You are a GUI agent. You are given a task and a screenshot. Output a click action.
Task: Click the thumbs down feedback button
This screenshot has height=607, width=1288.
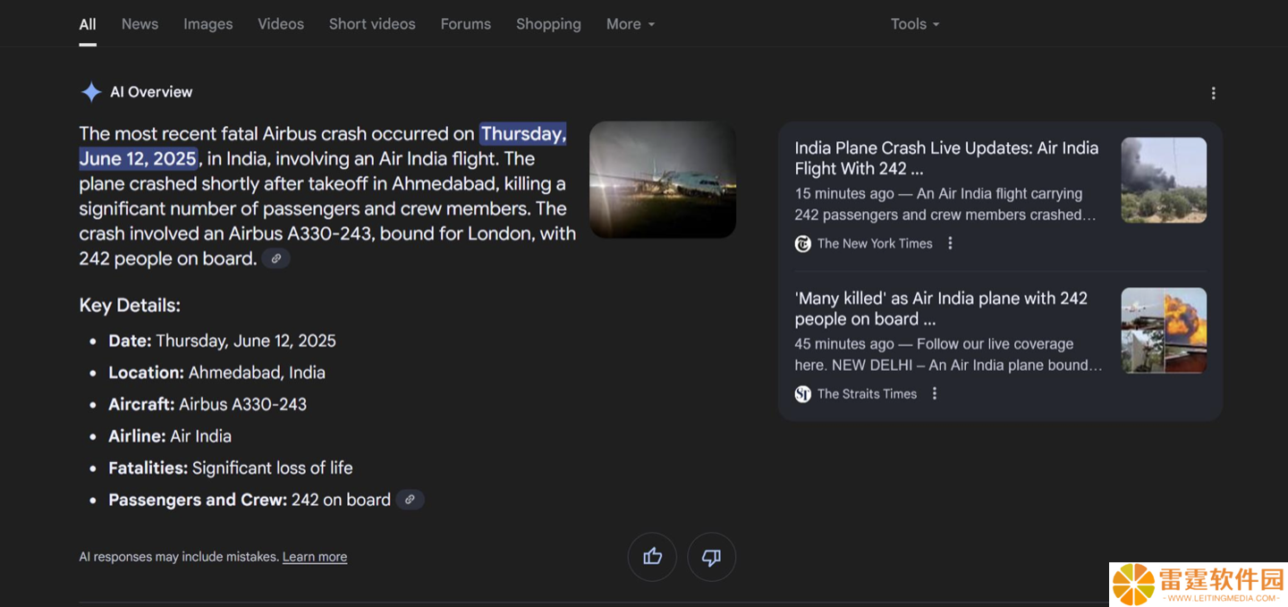(x=711, y=557)
